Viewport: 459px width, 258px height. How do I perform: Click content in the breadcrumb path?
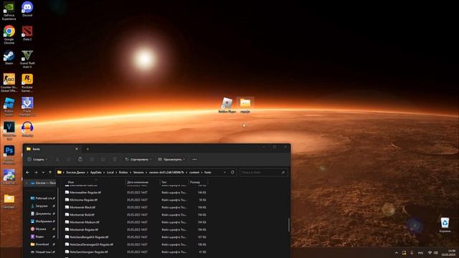(x=194, y=172)
